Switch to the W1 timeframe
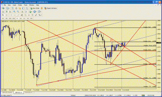The image size is (162, 97). point(28,18)
